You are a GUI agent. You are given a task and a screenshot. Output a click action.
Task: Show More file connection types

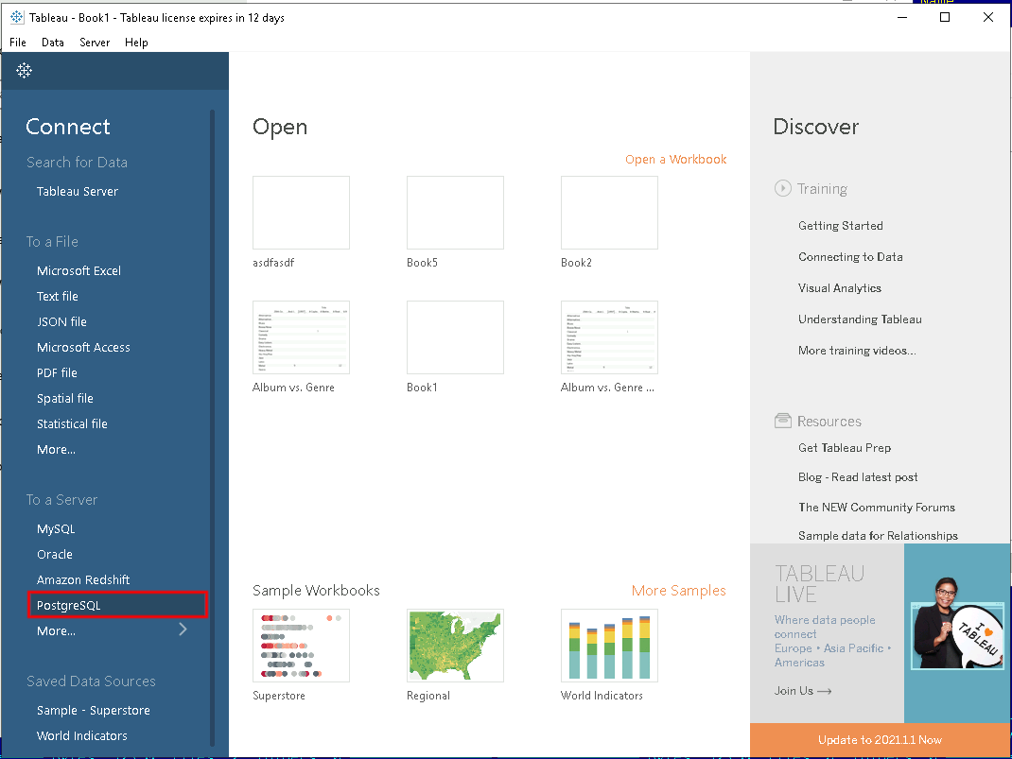[x=56, y=450]
